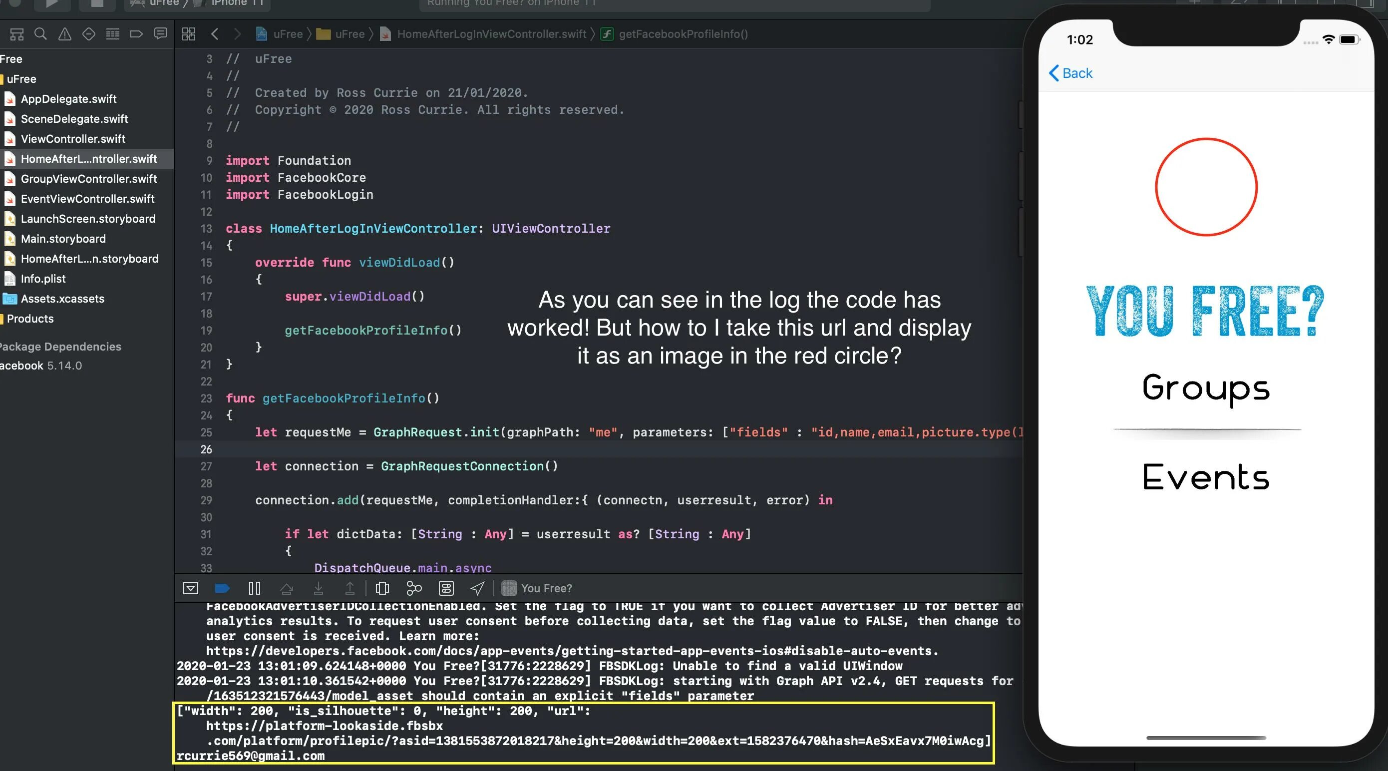This screenshot has height=771, width=1388.
Task: Click the Environment Overrides icon
Action: click(446, 588)
